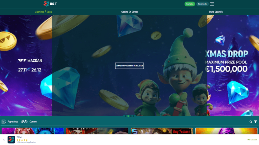Image resolution: width=259 pixels, height=145 pixels.
Task: Click the Course checkered flags icon
Action: (x=24, y=122)
